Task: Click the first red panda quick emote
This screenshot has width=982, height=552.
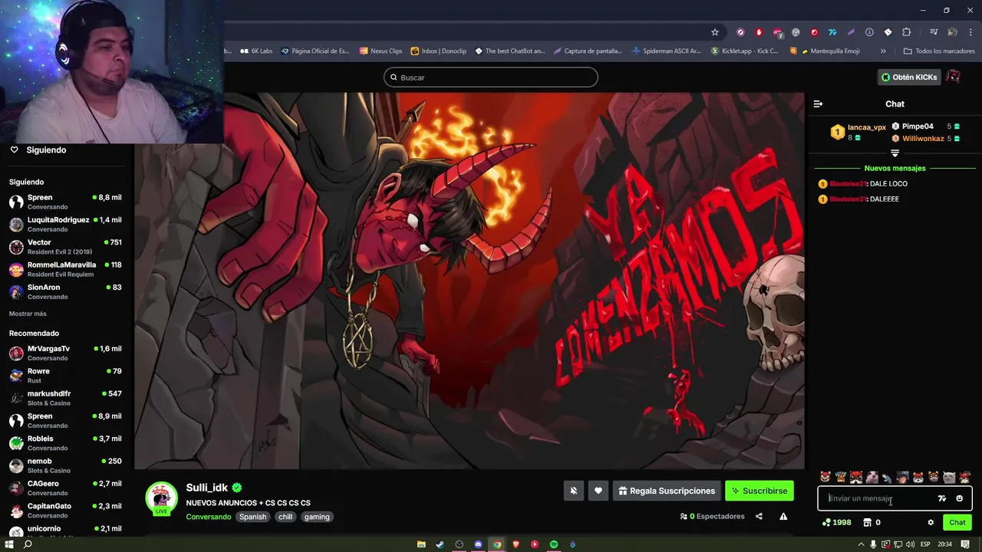Action: coord(825,478)
